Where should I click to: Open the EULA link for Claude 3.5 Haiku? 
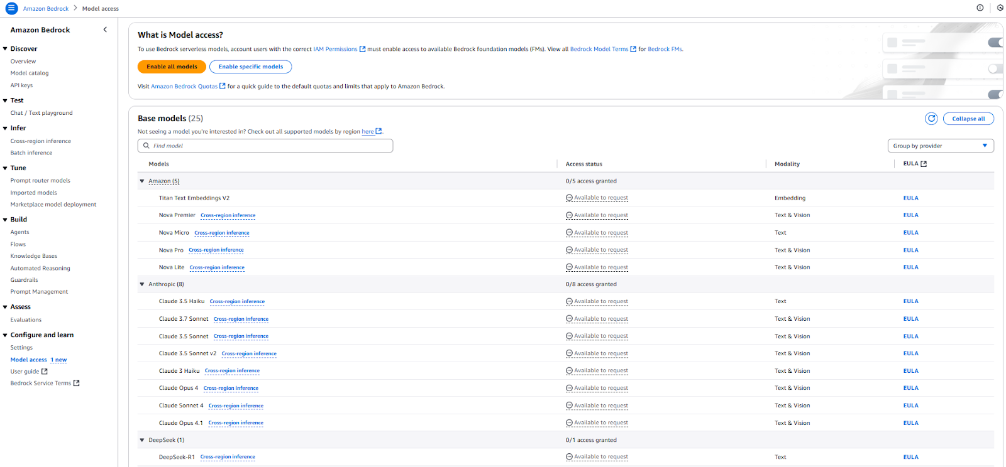[910, 301]
